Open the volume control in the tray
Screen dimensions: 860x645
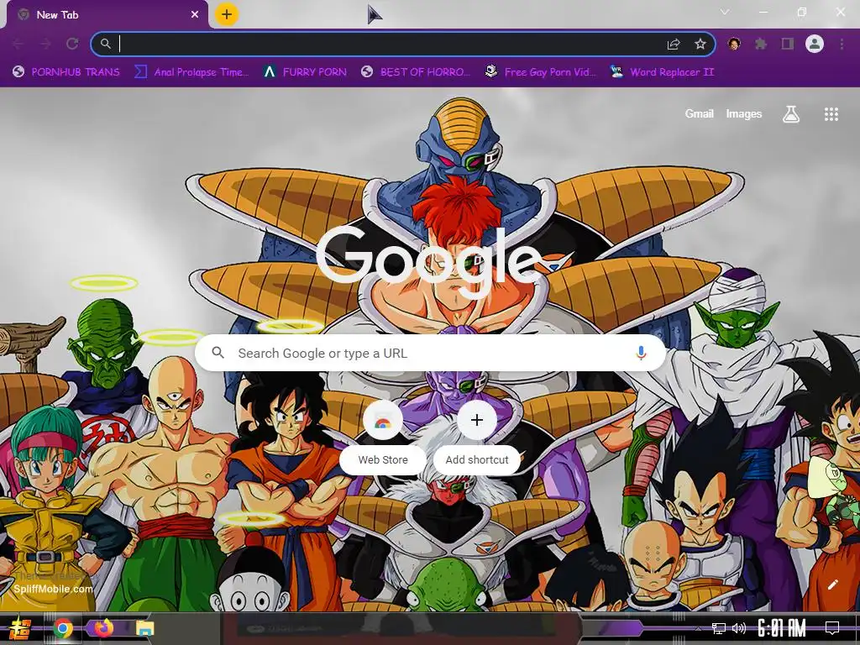[x=739, y=628]
